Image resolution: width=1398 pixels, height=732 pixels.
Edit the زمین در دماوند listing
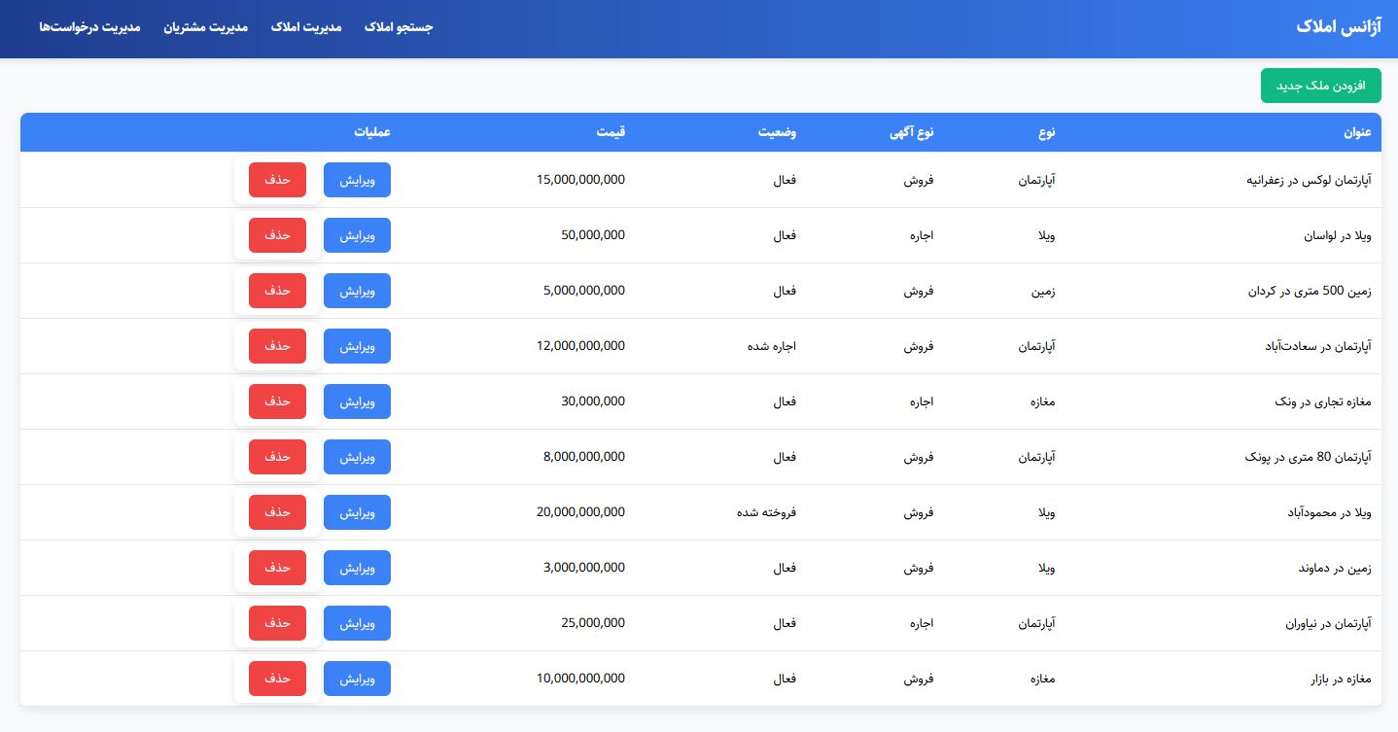[x=357, y=568]
